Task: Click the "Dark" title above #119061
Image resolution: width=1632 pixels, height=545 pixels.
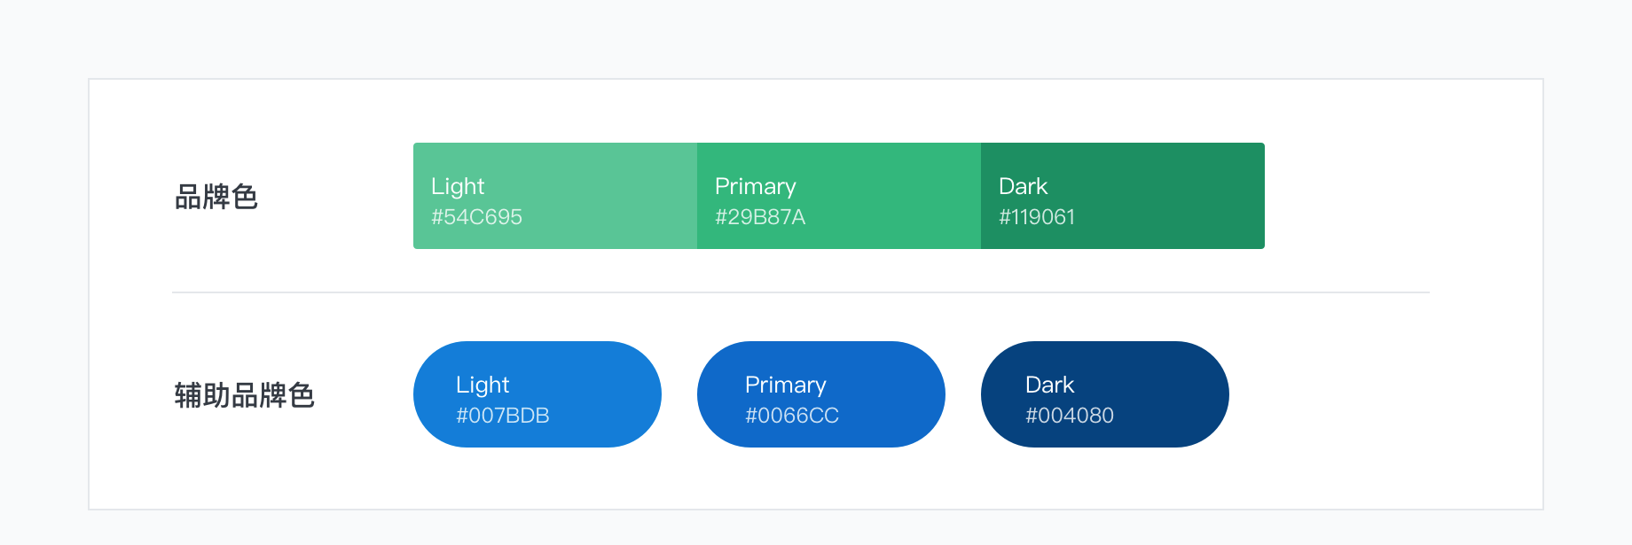Action: coord(1024,186)
